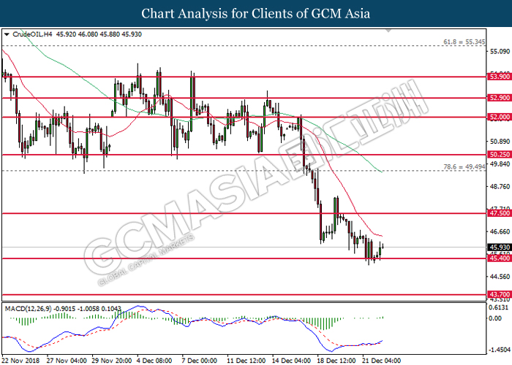The image size is (512, 365).
Task: Click the CrudeOIL,H4 symbol label
Action: [31, 34]
